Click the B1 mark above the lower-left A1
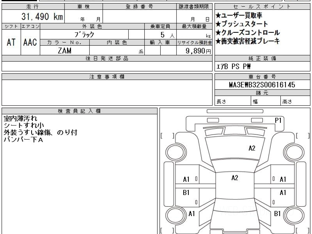Image resolution: width=312 pixels, height=234 pixels. coord(186,193)
